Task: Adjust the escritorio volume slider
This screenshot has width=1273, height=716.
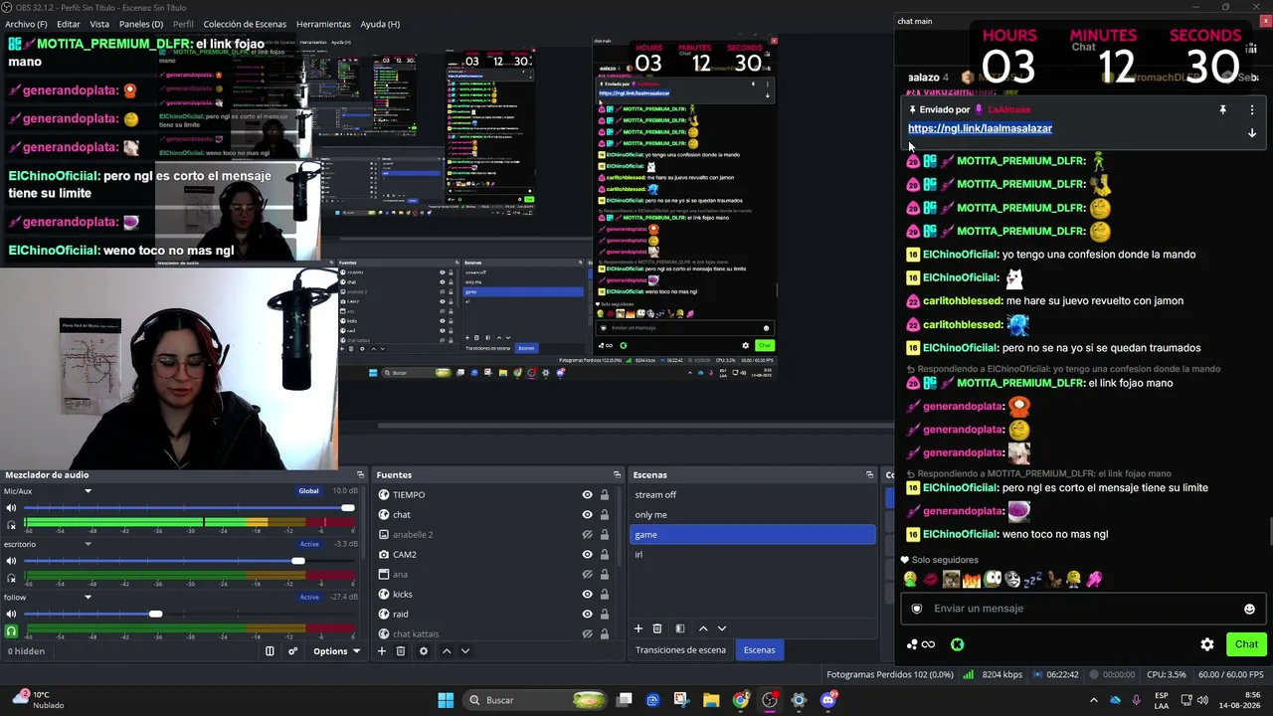Action: [189, 561]
